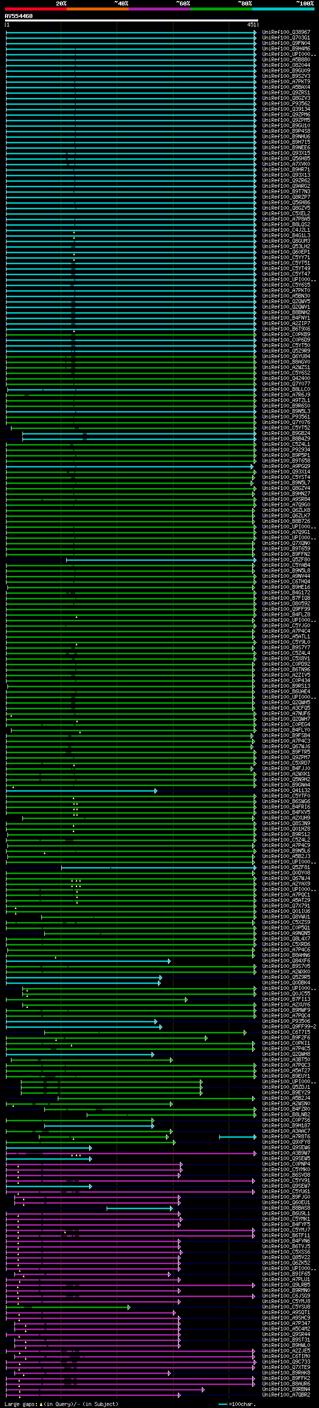Select hit UniRef100_C5YAB4

[x=286, y=565]
